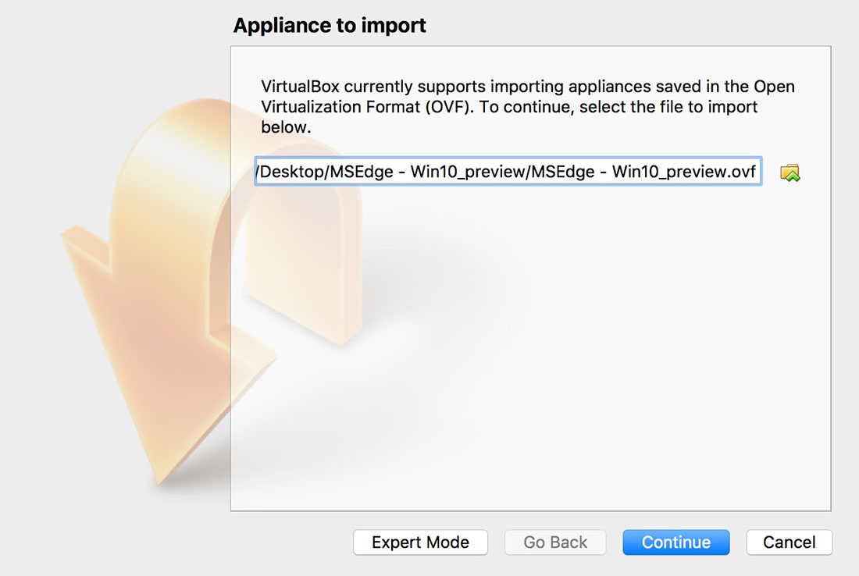The image size is (859, 576).
Task: Click into the appliance file path field
Action: (x=508, y=172)
